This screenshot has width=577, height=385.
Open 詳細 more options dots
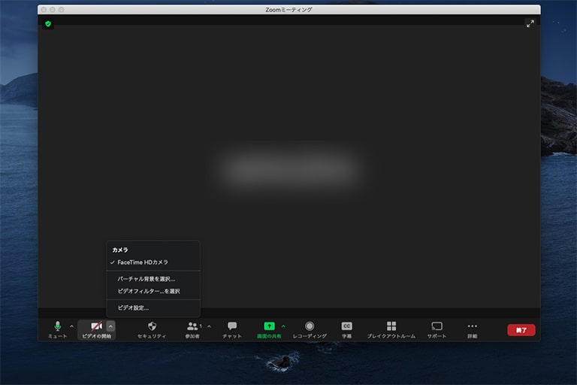point(472,326)
